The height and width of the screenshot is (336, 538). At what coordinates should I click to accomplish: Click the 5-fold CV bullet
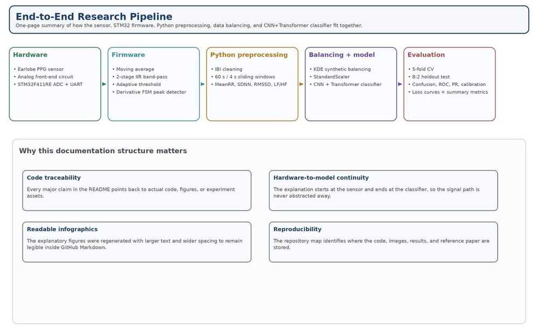(421, 69)
